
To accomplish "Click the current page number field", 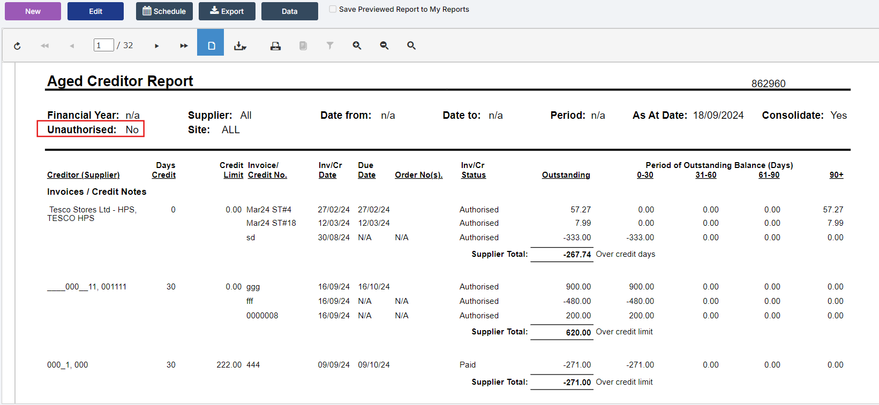I will pyautogui.click(x=103, y=45).
